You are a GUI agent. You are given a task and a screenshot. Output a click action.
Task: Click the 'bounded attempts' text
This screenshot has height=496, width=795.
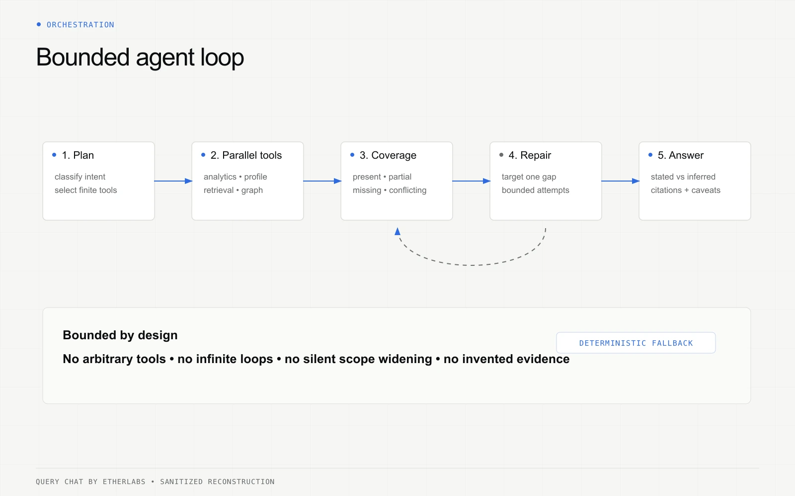click(535, 190)
